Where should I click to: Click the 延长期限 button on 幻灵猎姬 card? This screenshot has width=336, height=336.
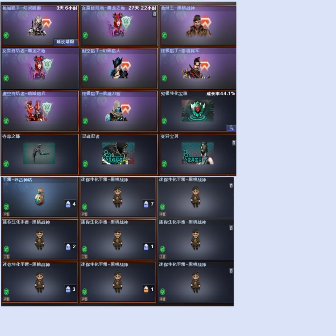click(66, 42)
